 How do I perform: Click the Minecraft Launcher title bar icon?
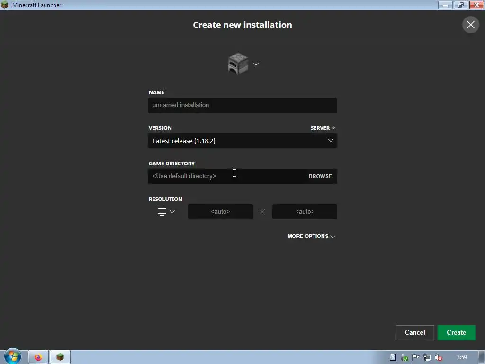coord(5,5)
